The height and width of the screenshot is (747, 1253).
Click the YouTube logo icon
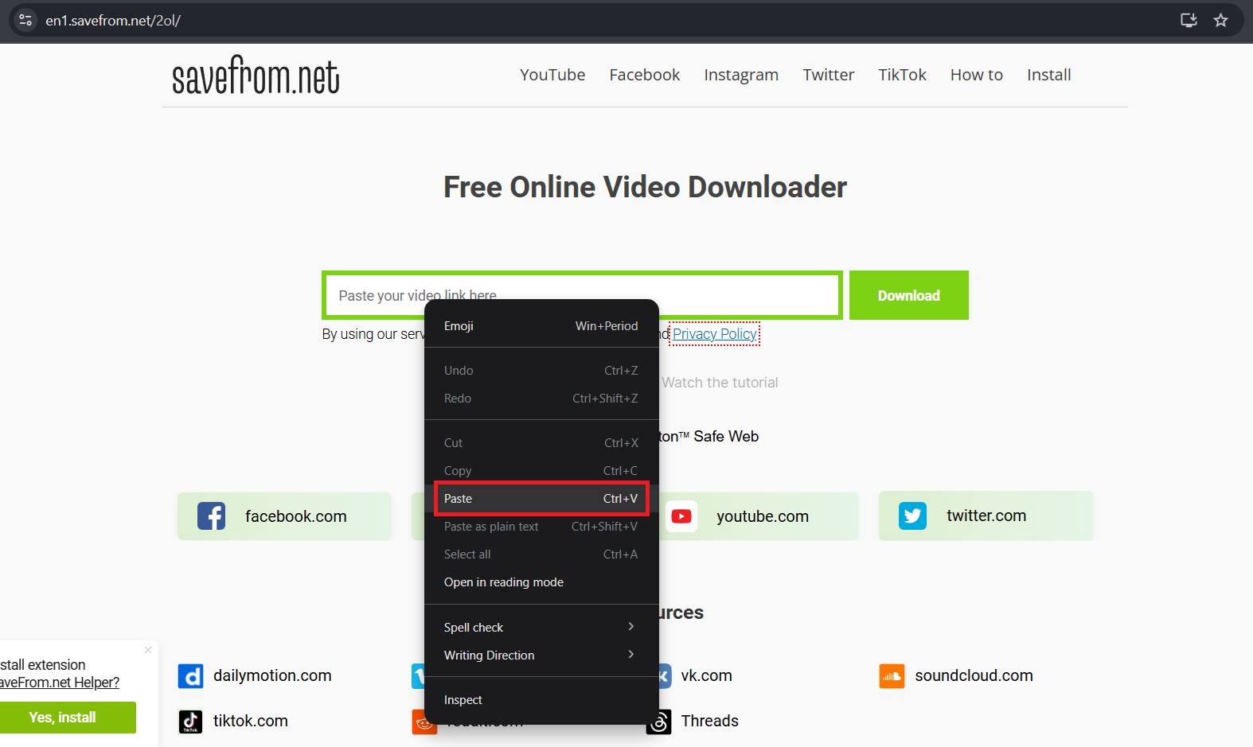(681, 516)
